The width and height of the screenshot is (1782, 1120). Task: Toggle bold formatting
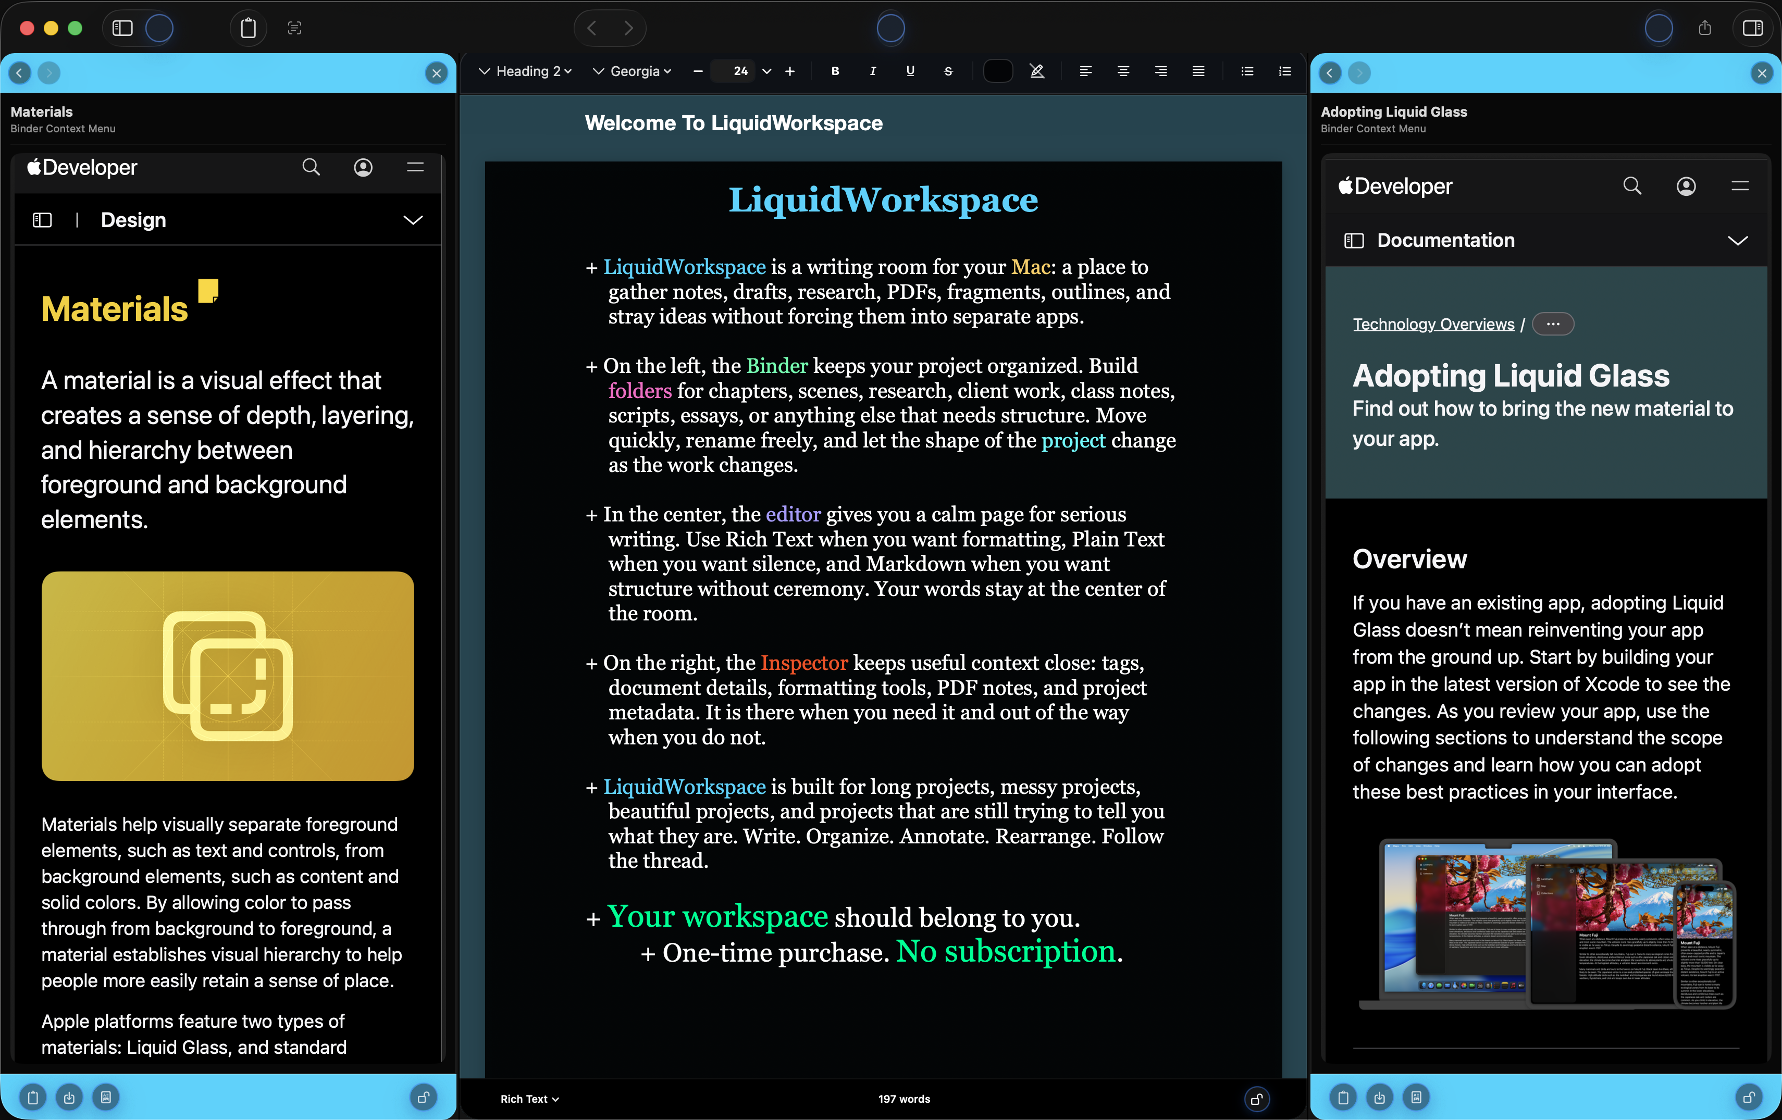coord(835,71)
